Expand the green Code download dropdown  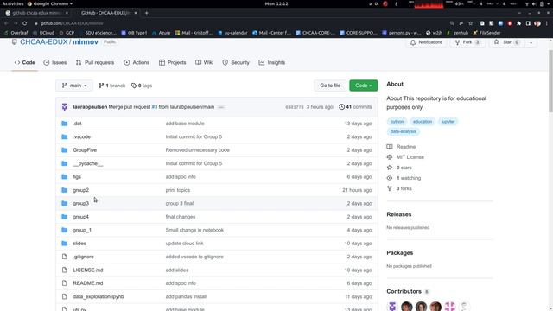tap(363, 86)
